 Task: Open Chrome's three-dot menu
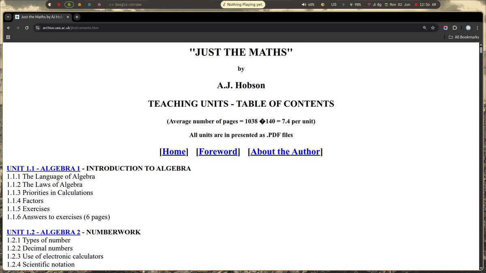coord(477,28)
